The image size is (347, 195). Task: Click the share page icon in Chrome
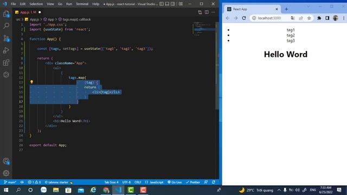(301, 18)
